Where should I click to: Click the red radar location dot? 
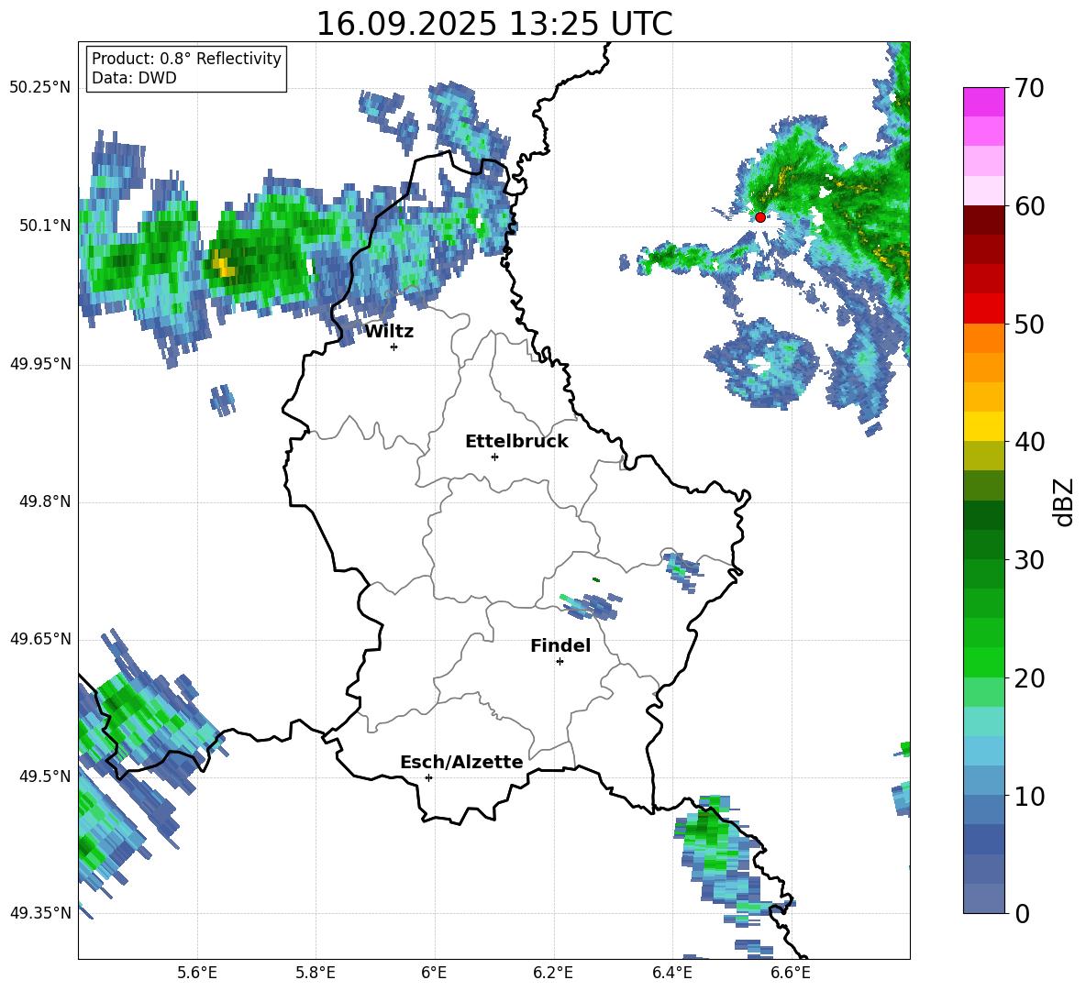coord(759,217)
